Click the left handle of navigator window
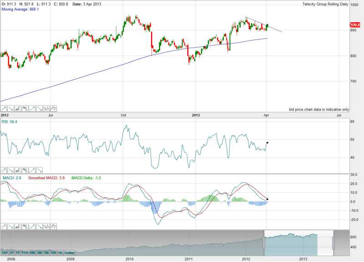Screen dimensions: 364x262 (263, 243)
